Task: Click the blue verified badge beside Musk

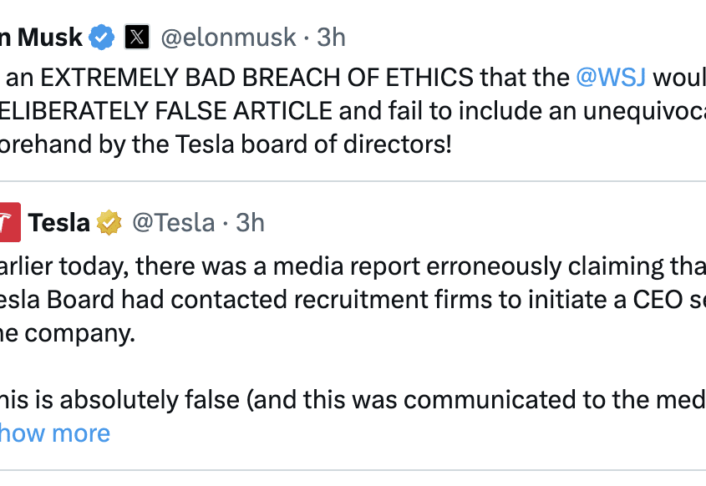Action: click(x=102, y=37)
